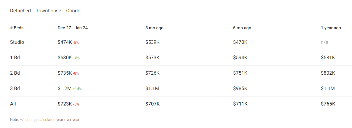Select the Condo tab
Viewport: 352px width, 128px height.
[x=73, y=11]
